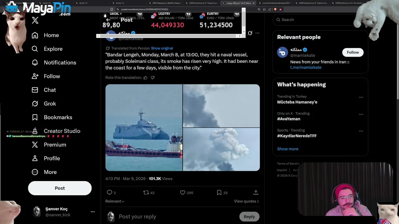The height and width of the screenshot is (224, 399).
Task: Open account options dots next to Şanver Koç
Action: [x=93, y=212]
